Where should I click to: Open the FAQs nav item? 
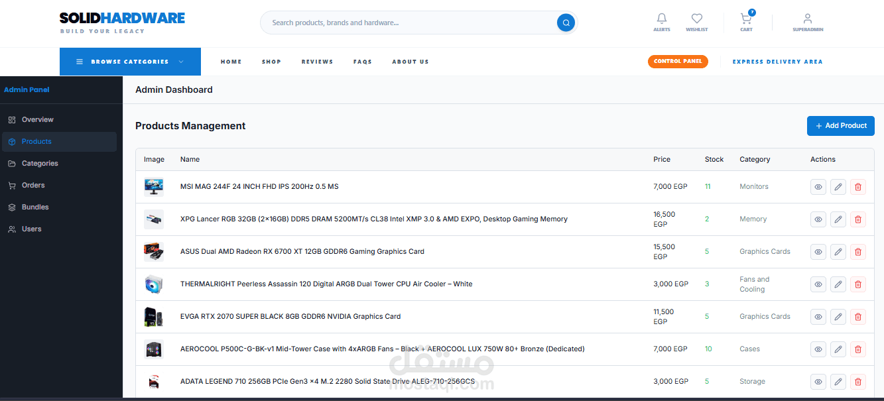click(363, 62)
